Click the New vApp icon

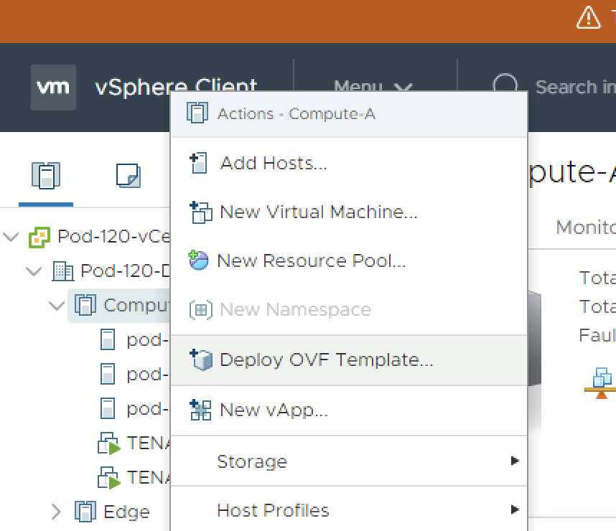(200, 410)
